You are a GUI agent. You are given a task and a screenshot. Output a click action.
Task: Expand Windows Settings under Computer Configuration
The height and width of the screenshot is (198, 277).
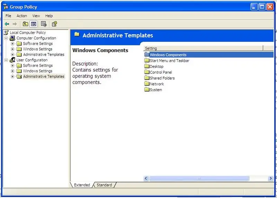click(x=12, y=49)
